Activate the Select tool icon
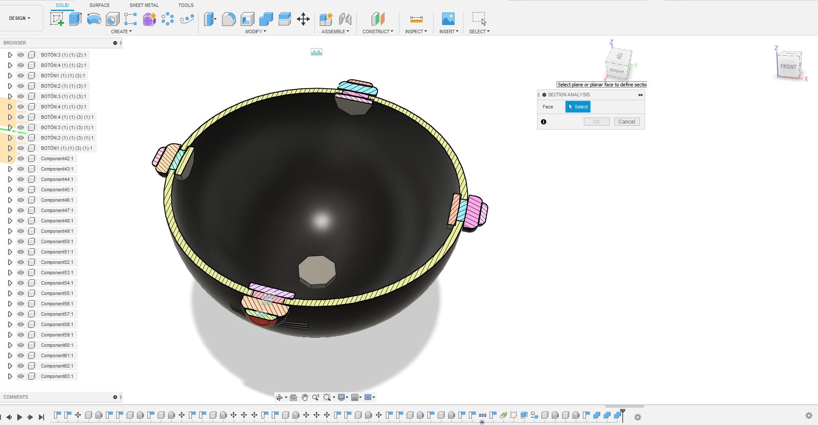 click(x=479, y=19)
